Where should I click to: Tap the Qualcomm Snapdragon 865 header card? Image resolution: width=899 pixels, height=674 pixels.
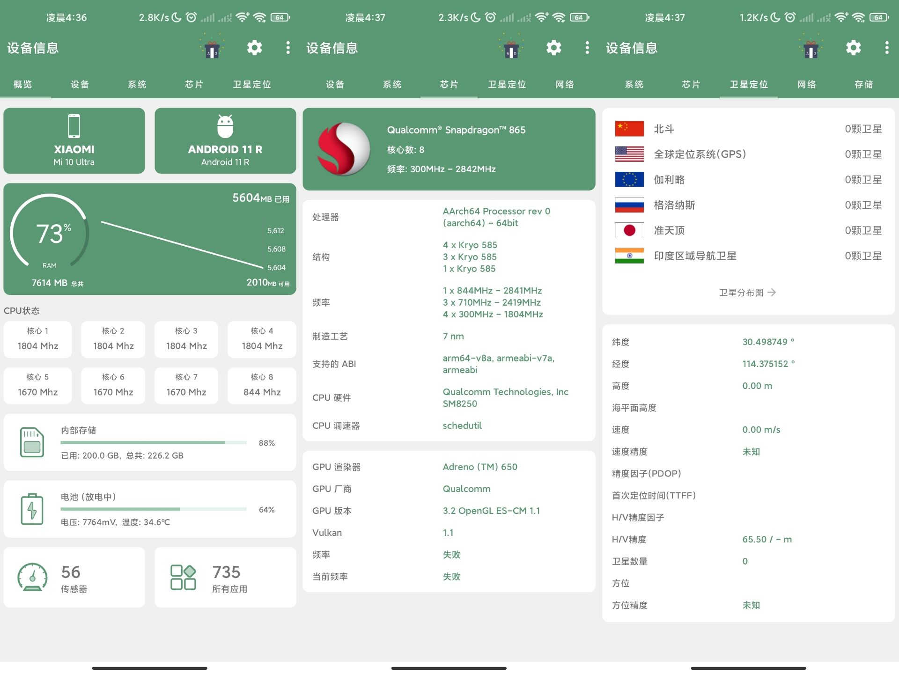point(449,149)
